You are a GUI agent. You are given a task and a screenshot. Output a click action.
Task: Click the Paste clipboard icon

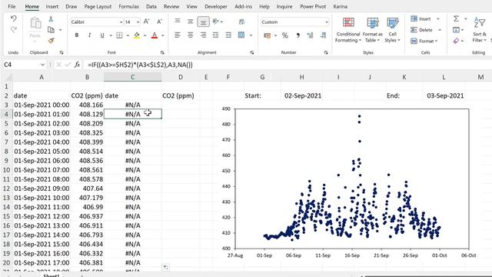click(x=35, y=24)
